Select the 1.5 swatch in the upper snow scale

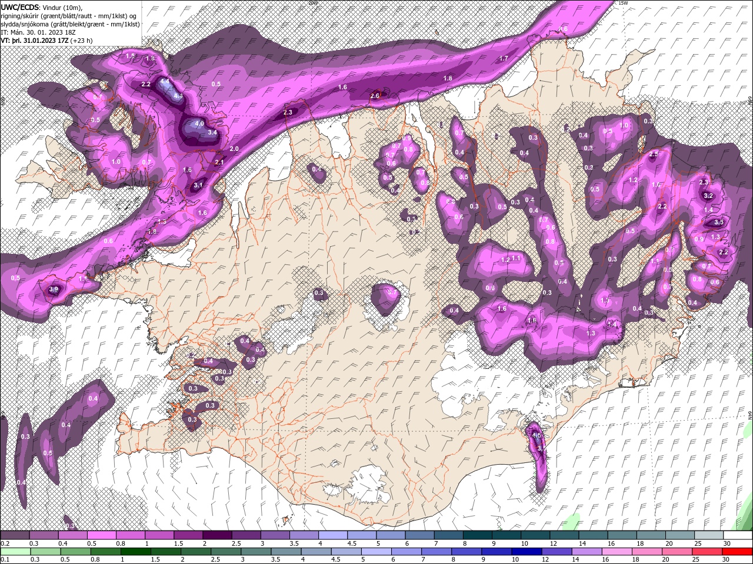188,535
